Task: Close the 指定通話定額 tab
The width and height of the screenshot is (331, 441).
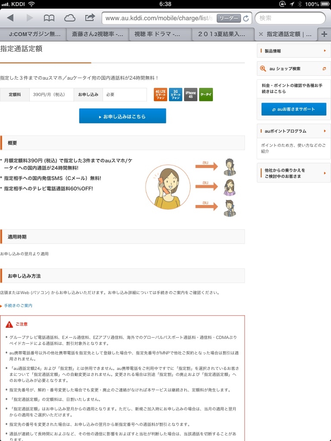Action: click(261, 34)
